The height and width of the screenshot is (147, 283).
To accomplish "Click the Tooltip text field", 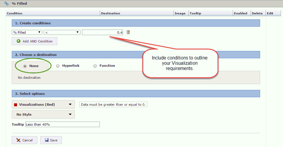I will [x=62, y=124].
